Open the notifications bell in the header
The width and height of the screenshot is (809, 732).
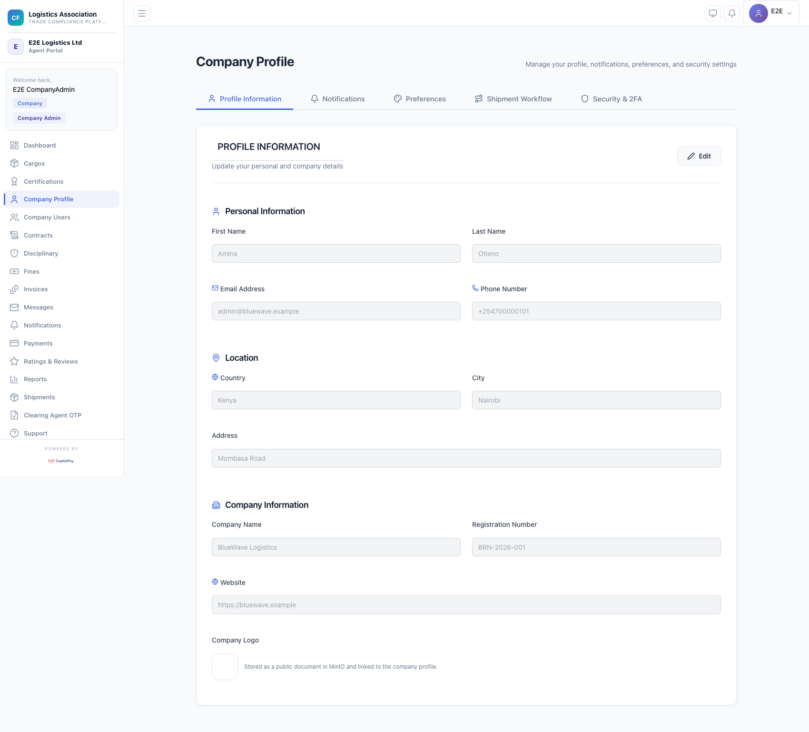[x=731, y=13]
